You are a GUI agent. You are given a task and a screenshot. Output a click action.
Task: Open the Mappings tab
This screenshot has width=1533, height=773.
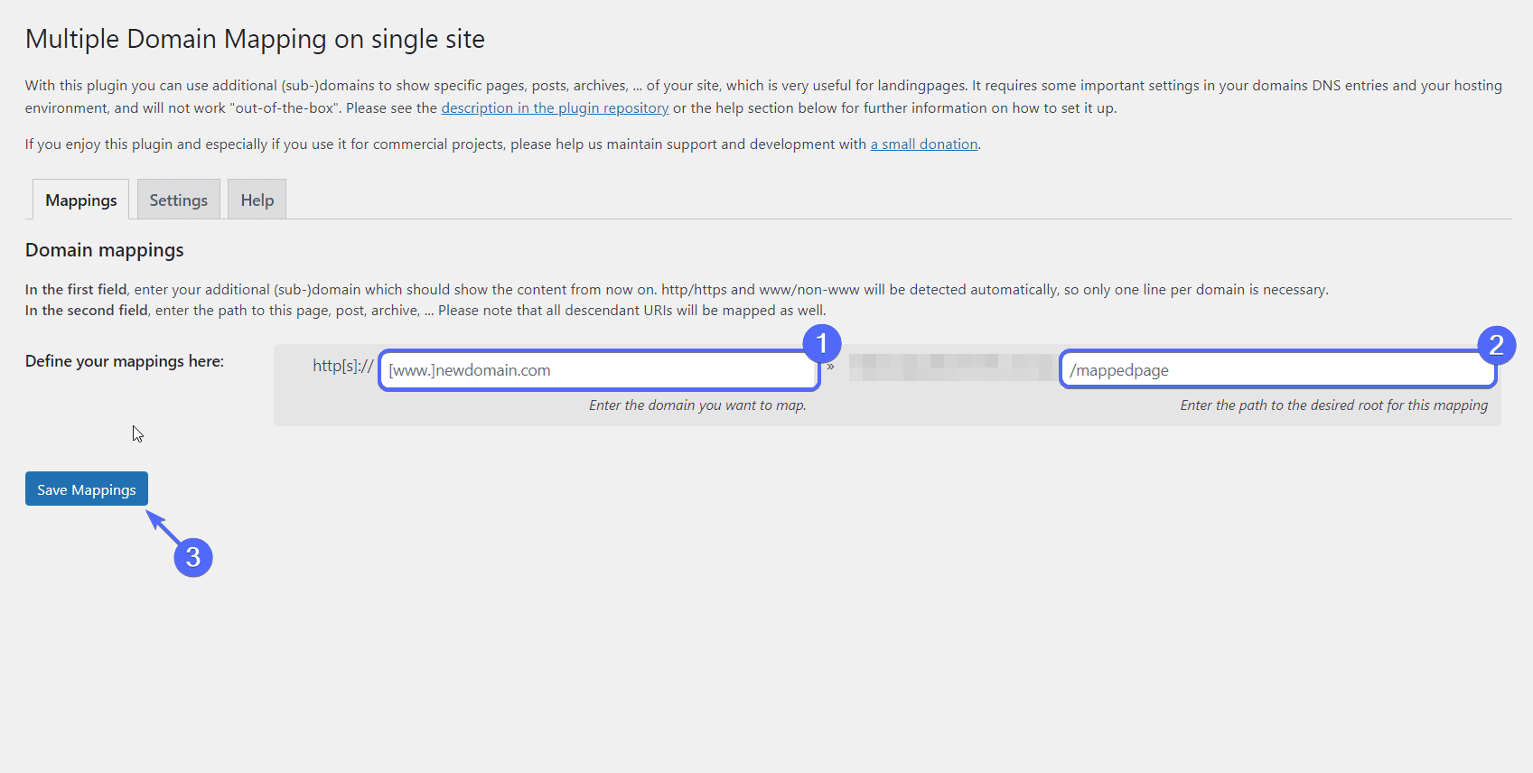(81, 200)
